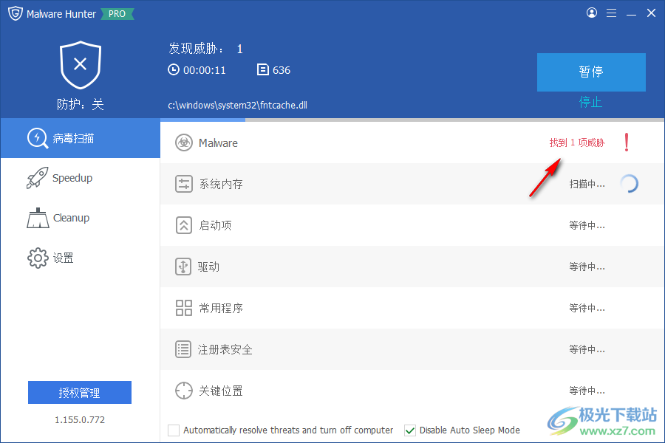Click the 发现威胁: 1 counter
The height and width of the screenshot is (443, 665).
(x=205, y=49)
